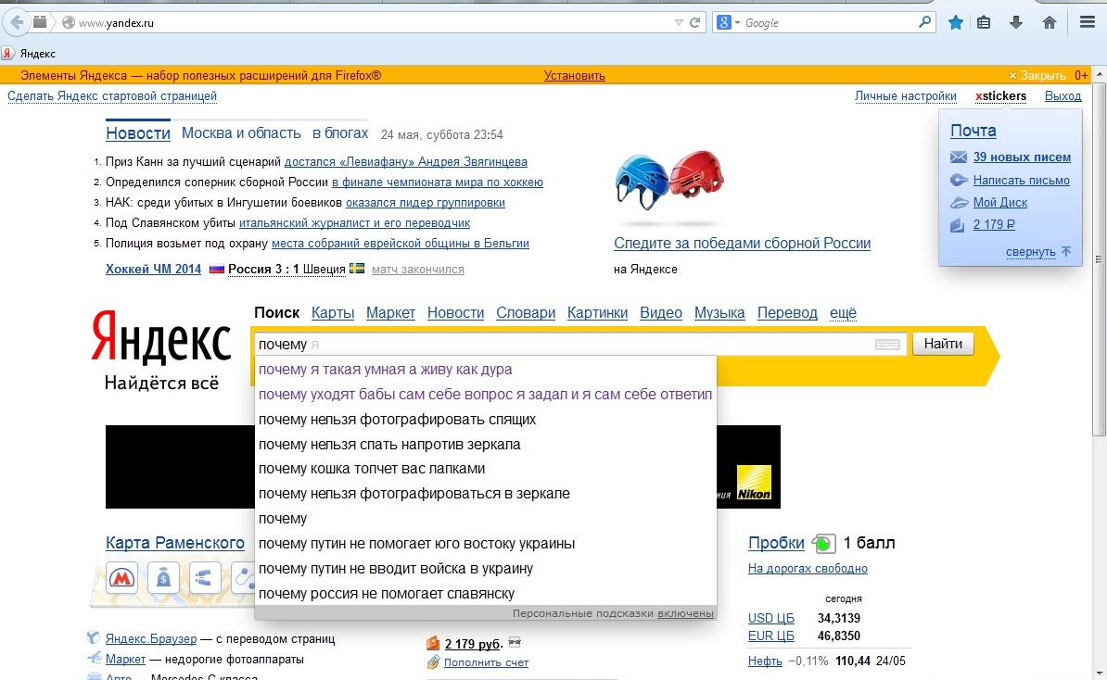
Task: Click the Мой Диск disk icon
Action: 959,203
